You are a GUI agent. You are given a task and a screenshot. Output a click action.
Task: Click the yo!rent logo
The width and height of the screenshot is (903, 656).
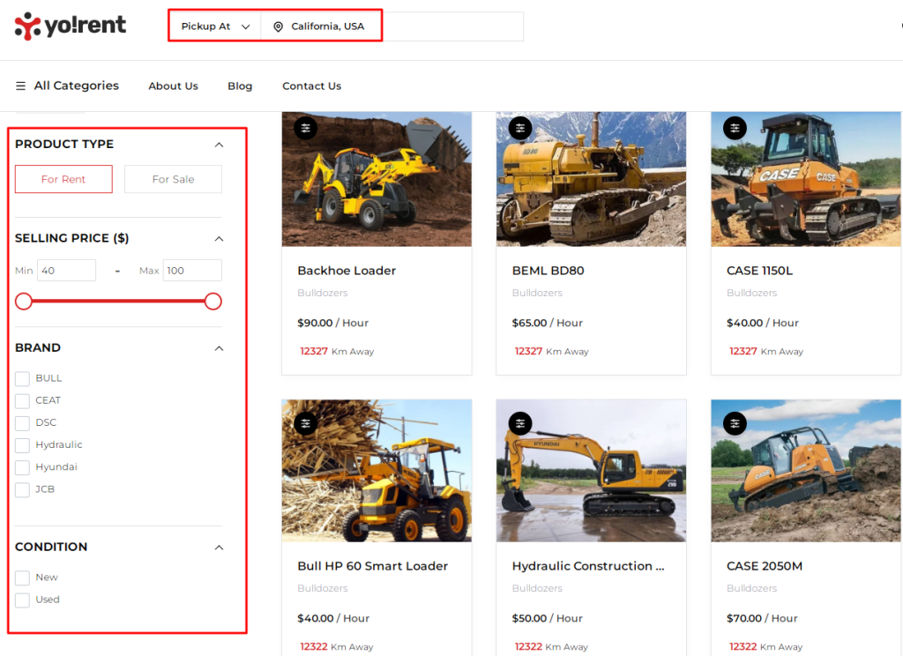pos(70,26)
